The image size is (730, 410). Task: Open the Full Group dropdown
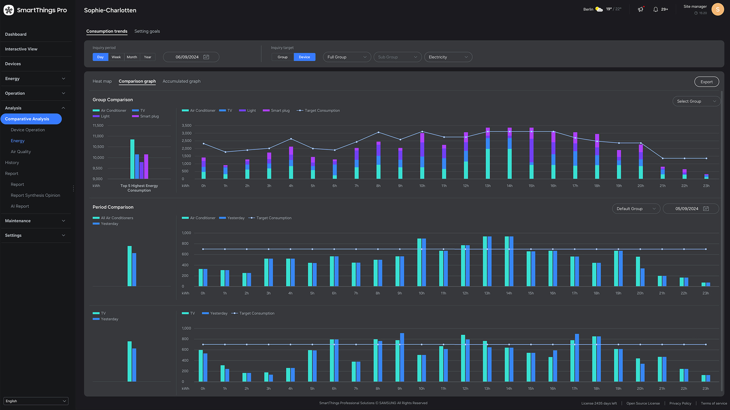[x=346, y=57]
